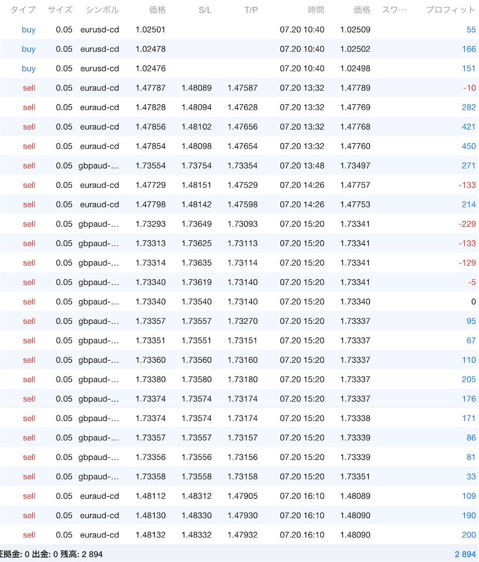Viewport: 479px width, 562px height.
Task: Click the profit value 166
Action: [x=469, y=49]
